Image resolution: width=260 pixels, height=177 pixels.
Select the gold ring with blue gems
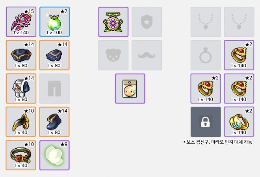point(239,122)
